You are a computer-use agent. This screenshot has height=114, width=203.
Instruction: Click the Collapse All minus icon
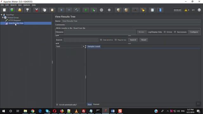(x=69, y=10)
